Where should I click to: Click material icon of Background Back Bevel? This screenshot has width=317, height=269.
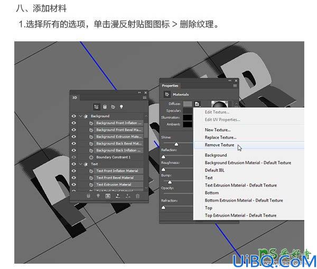[x=91, y=144]
